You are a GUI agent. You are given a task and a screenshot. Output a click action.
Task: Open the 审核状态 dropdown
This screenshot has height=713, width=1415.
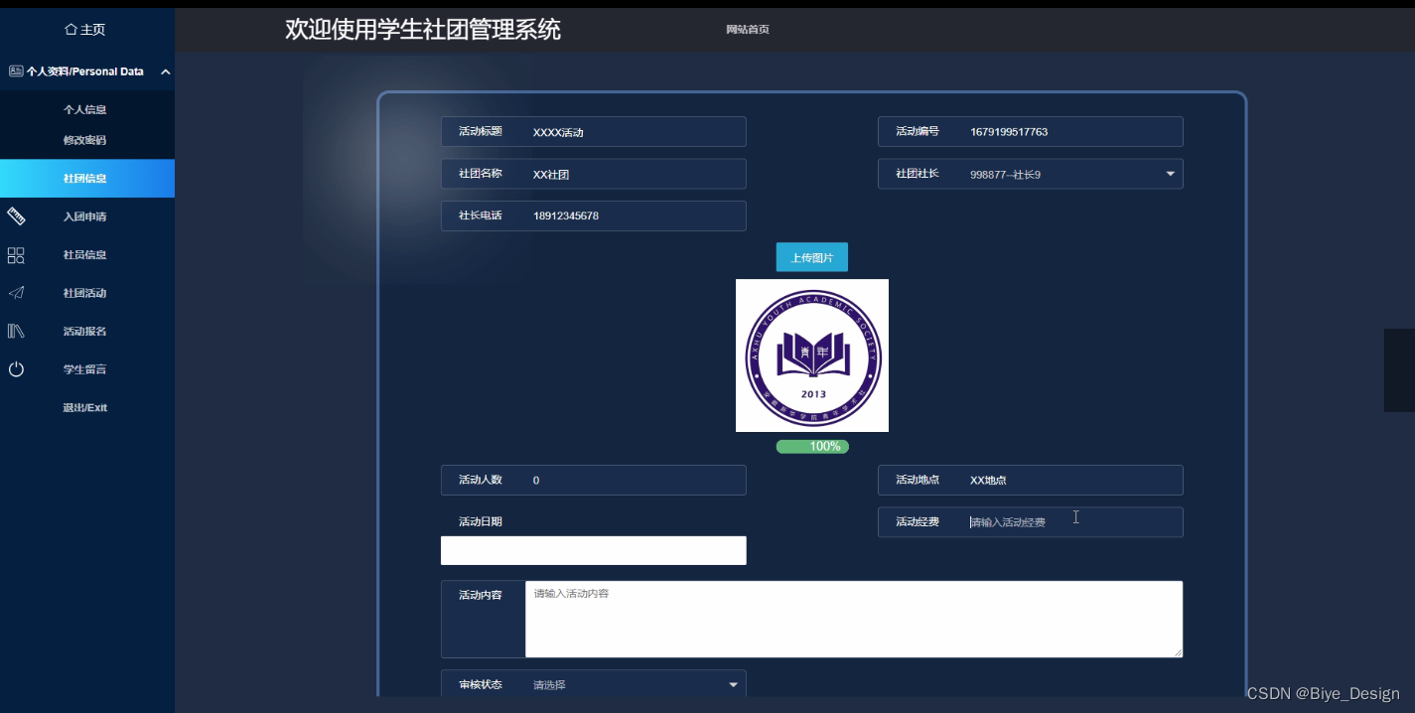[594, 684]
